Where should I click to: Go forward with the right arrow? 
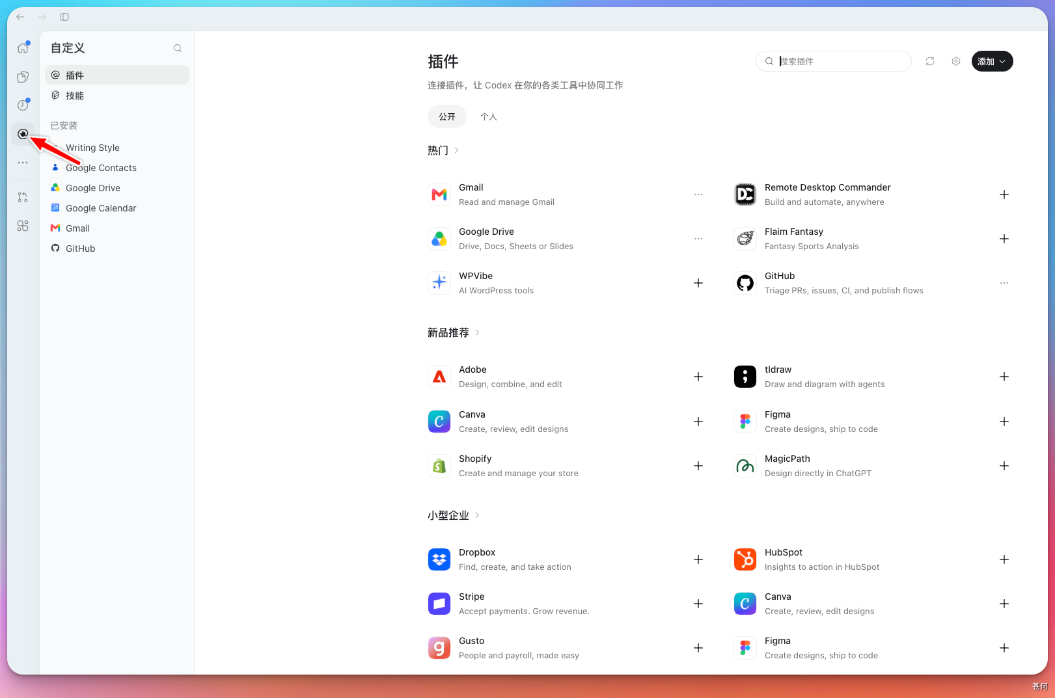point(42,17)
